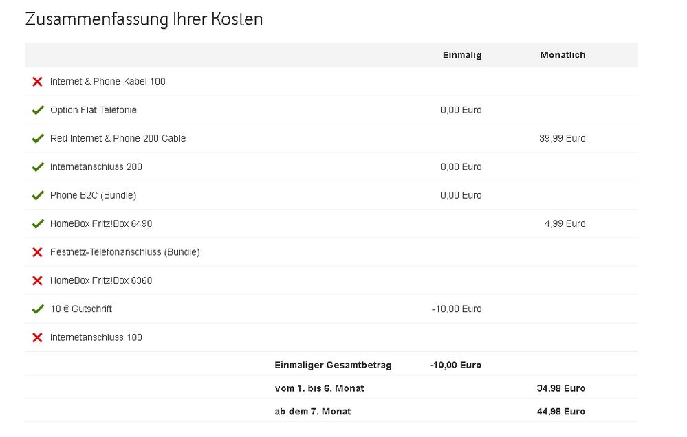Click green checkmark beside Option Flat Telefonie

point(38,110)
